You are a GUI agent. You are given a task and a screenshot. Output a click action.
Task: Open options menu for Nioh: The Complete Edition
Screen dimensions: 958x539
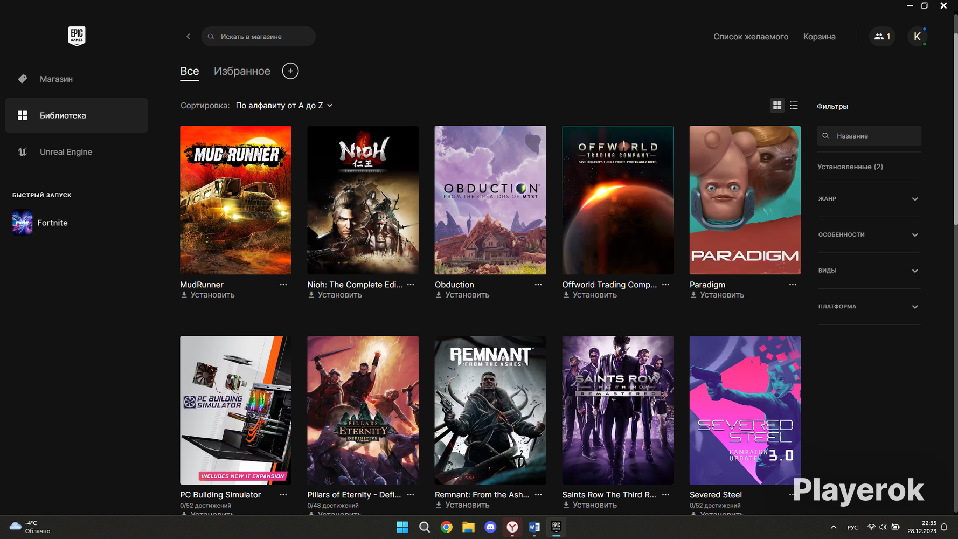pos(411,285)
